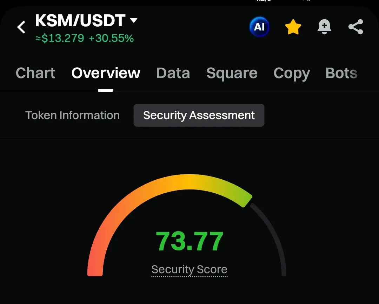Screen dimensions: 379x304
Task: Toggle the yellow favorite star
Action: [x=293, y=27]
